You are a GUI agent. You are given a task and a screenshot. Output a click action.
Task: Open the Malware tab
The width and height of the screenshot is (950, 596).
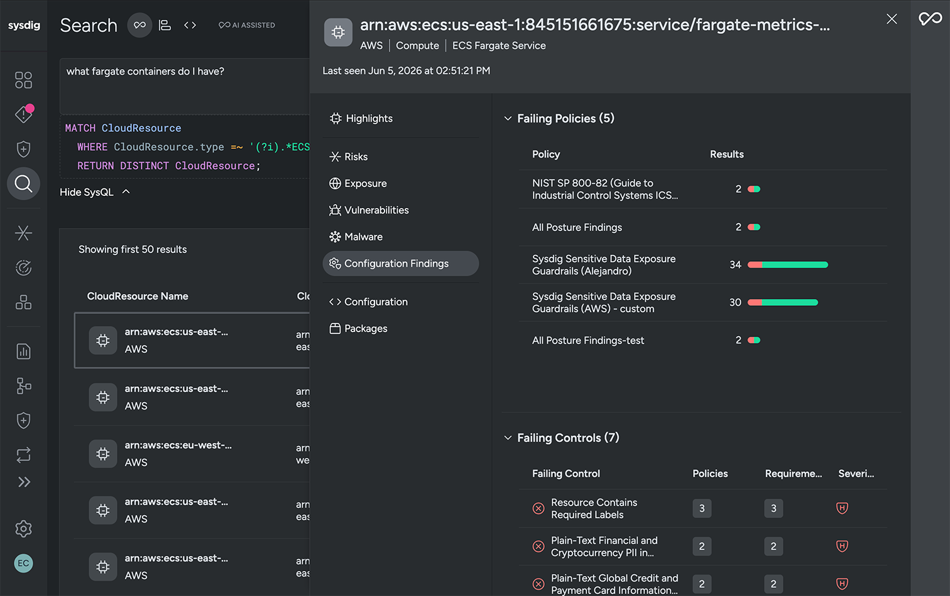[x=401, y=237]
